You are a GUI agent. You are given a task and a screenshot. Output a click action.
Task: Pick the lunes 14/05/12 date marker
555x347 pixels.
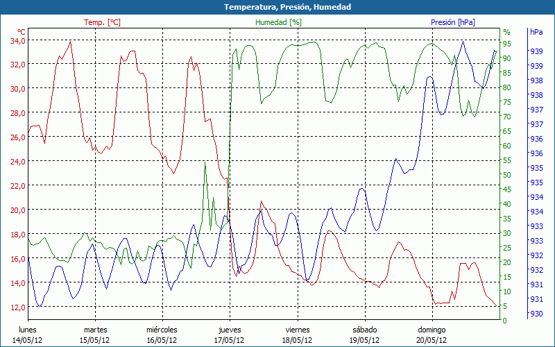(x=27, y=335)
